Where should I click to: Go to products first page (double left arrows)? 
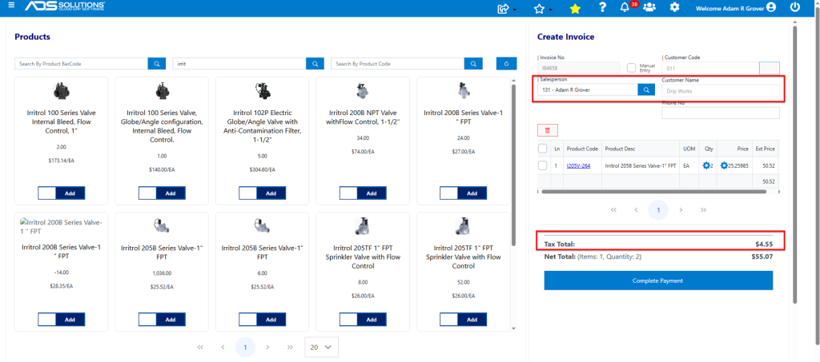(x=200, y=347)
